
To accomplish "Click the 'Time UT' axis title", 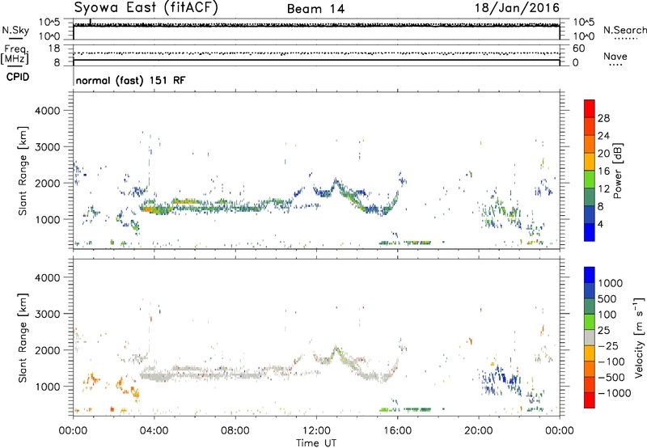I will pyautogui.click(x=316, y=443).
